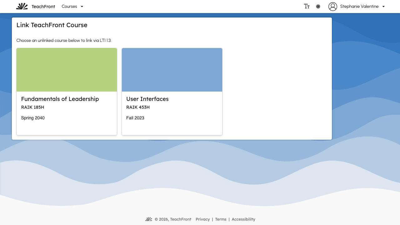Open the Accessibility footer link
Image resolution: width=400 pixels, height=225 pixels.
[243, 219]
